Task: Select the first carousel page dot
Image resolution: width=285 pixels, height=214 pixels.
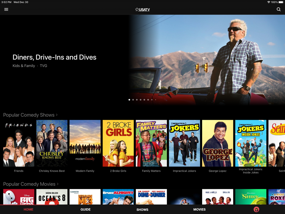Action: (129, 100)
